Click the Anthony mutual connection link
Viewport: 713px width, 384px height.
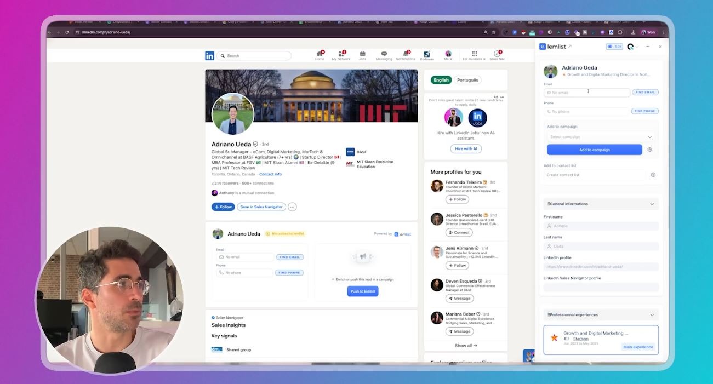click(x=226, y=193)
